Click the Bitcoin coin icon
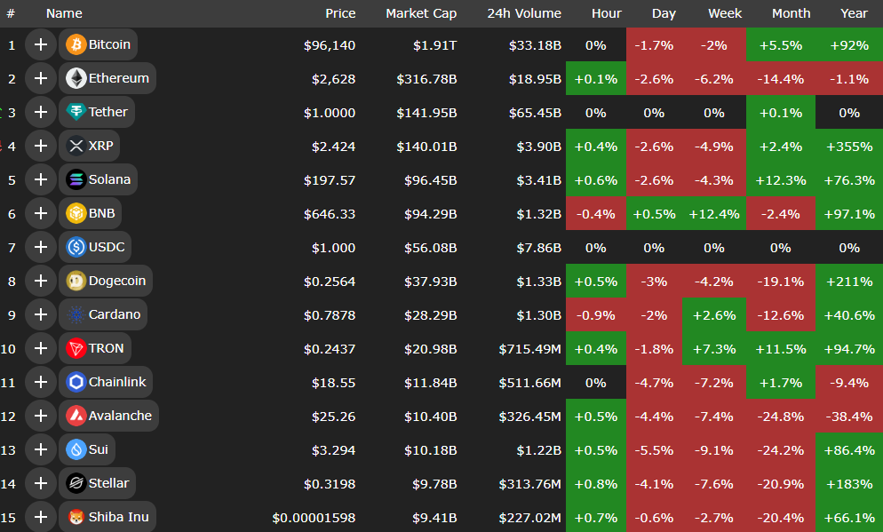The height and width of the screenshot is (532, 883). (76, 44)
